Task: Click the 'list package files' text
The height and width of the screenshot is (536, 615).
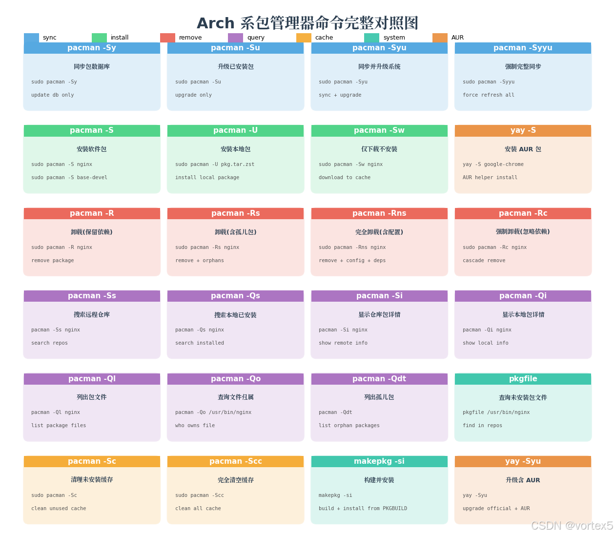Action: tap(59, 426)
